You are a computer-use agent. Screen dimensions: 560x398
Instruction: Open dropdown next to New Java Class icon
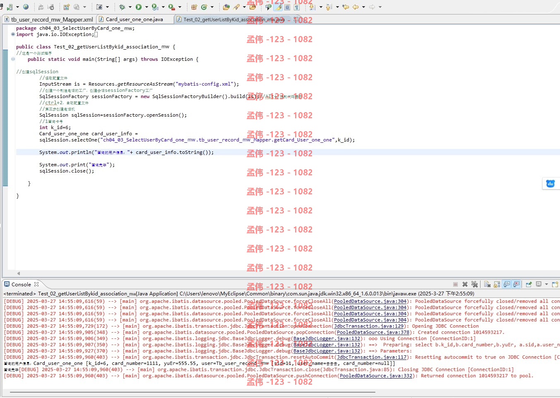[212, 7]
